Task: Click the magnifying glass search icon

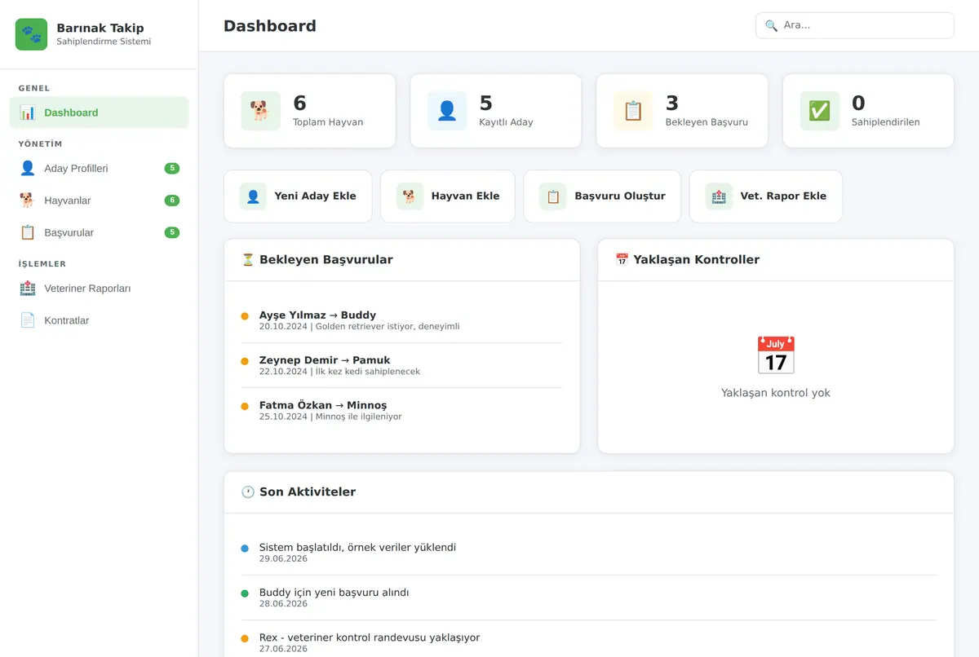Action: coord(771,25)
